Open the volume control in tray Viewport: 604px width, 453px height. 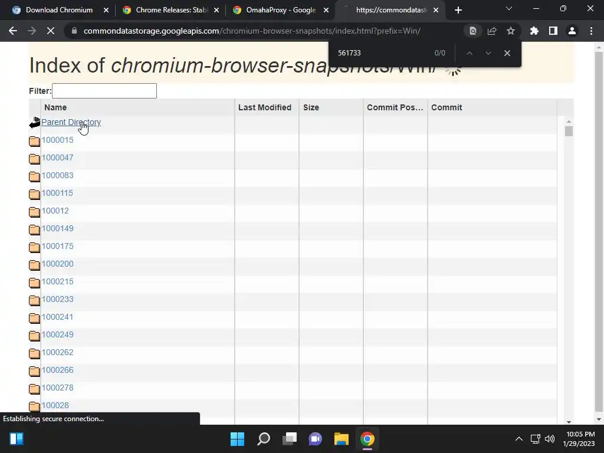click(550, 439)
